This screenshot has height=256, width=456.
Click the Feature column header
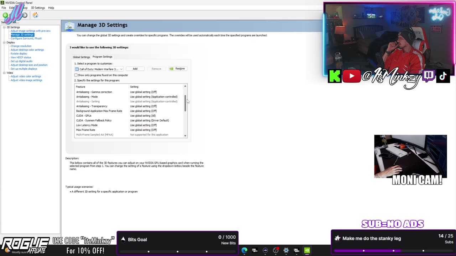point(81,87)
